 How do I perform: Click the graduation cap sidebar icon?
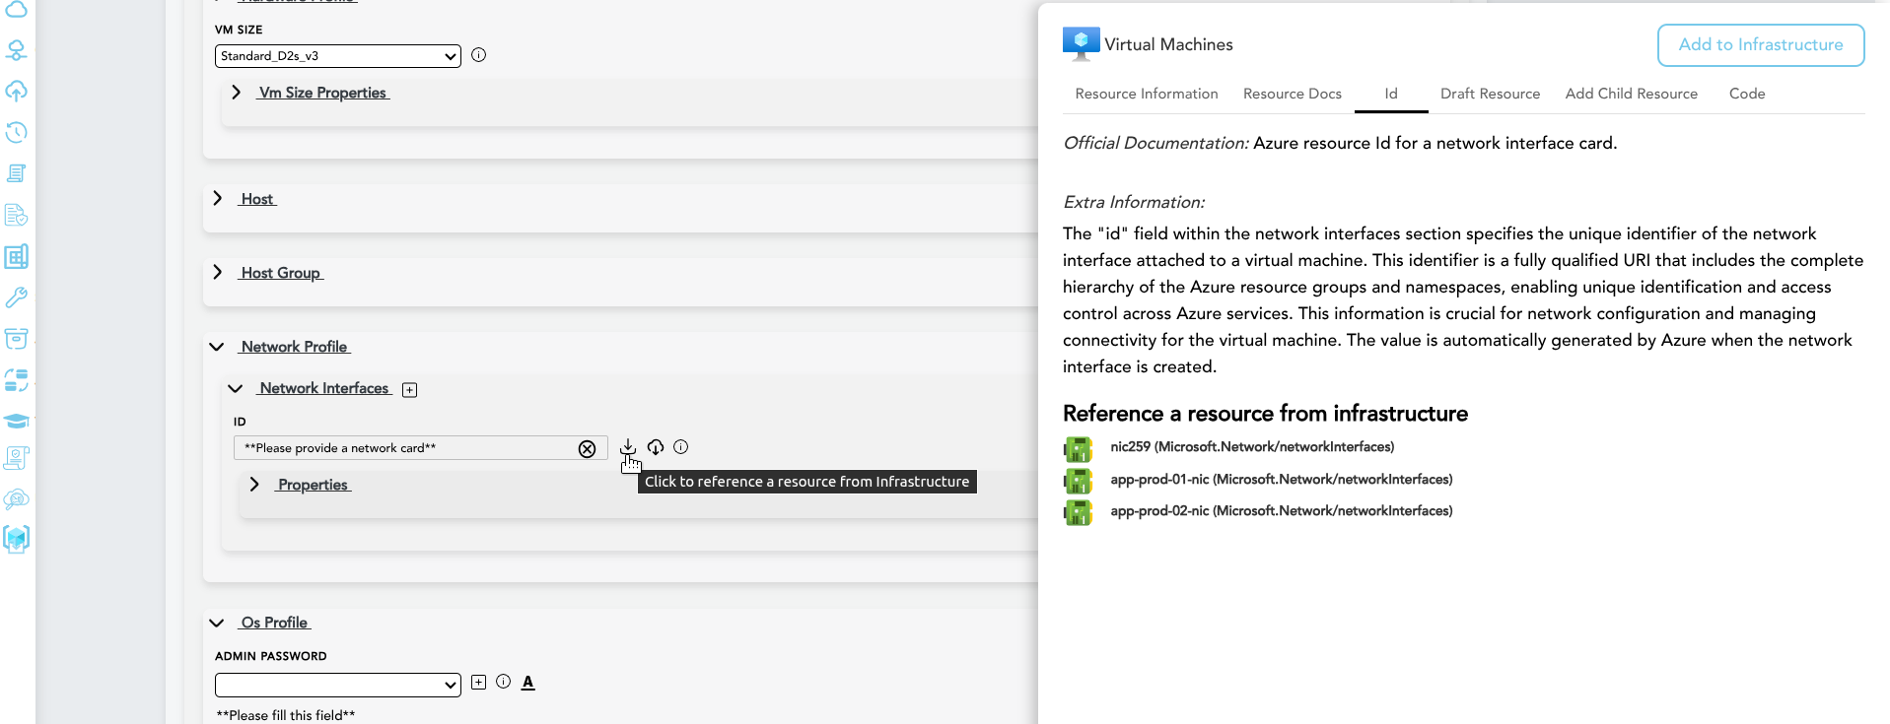(x=16, y=421)
